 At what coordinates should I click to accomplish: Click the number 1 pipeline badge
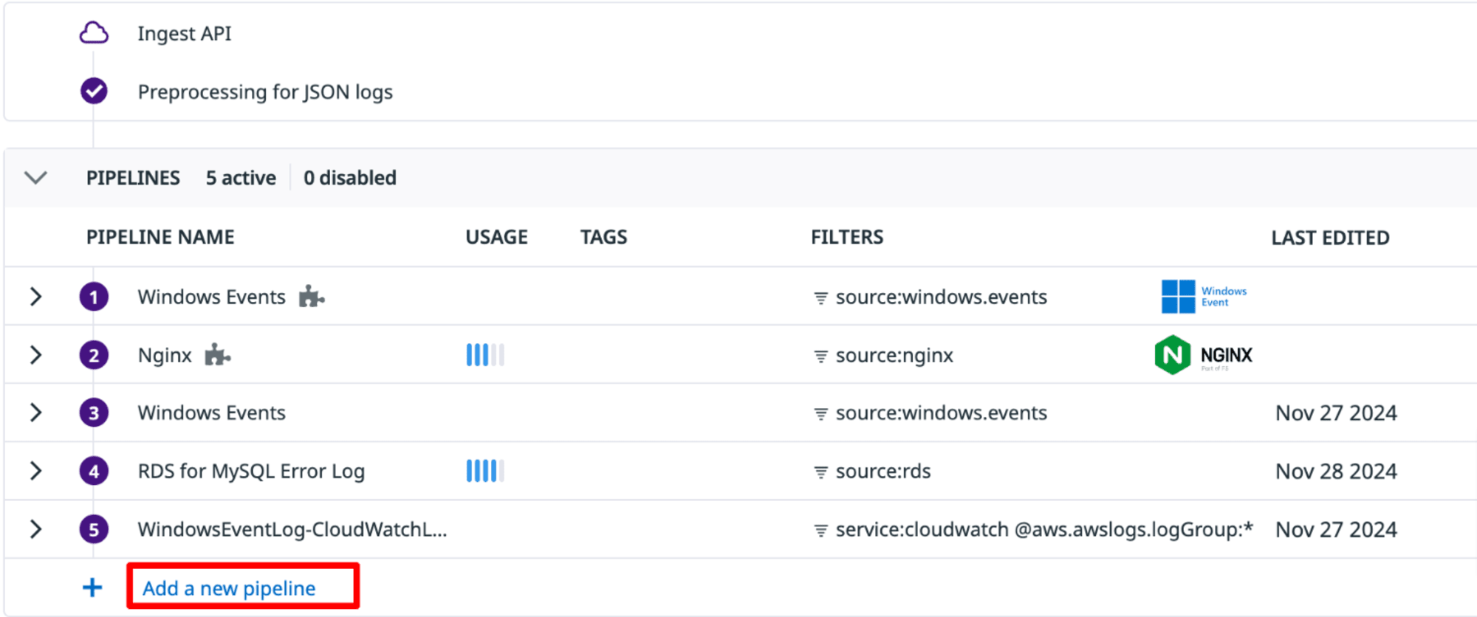tap(94, 297)
